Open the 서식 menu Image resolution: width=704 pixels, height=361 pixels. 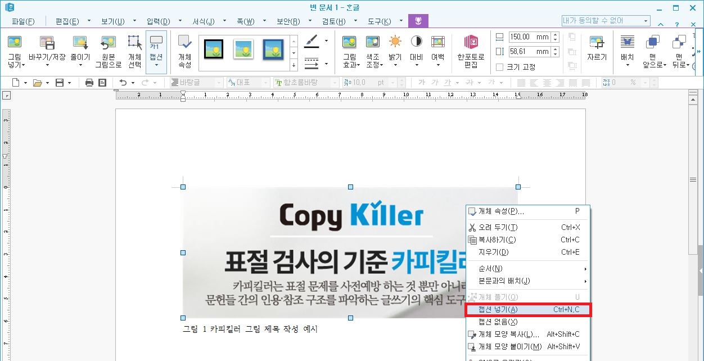204,21
